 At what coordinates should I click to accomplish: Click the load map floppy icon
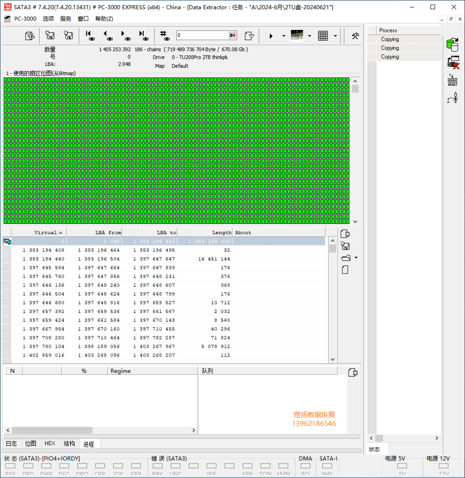pyautogui.click(x=50, y=35)
